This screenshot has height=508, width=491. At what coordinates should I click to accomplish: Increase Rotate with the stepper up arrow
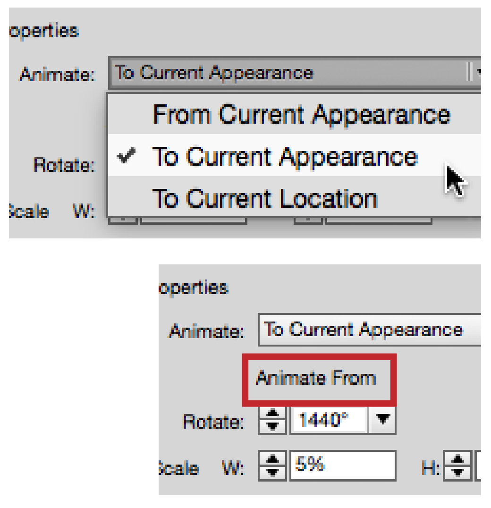click(272, 414)
